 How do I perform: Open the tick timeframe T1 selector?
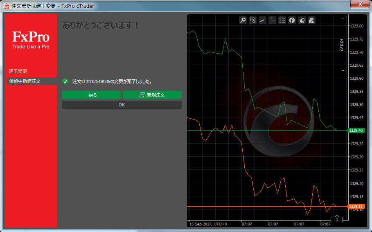tap(273, 20)
